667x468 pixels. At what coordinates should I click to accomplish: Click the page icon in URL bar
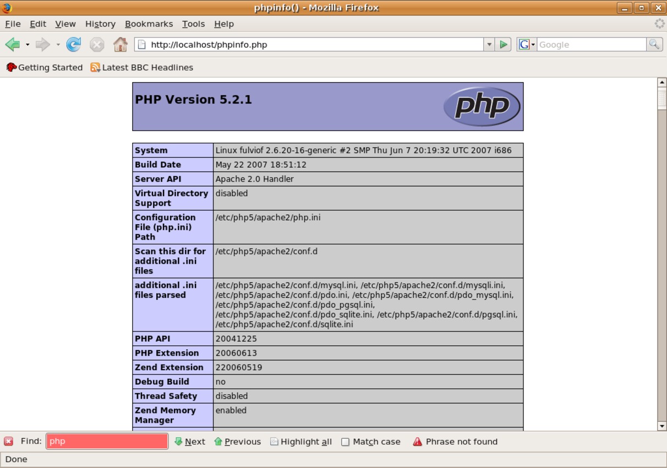pyautogui.click(x=141, y=45)
